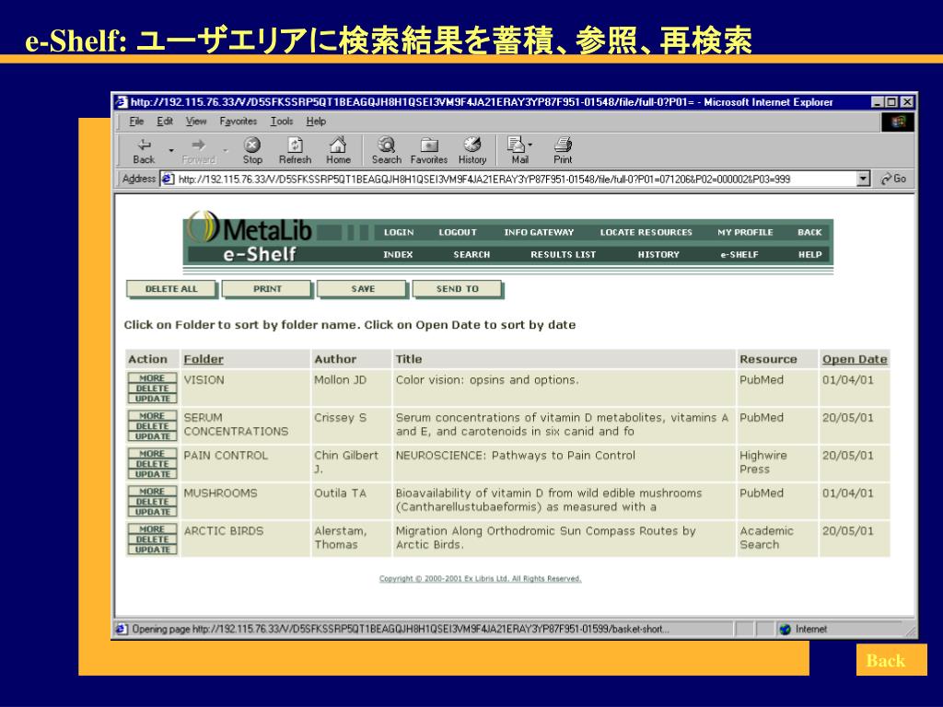Click the Go button beside address bar
This screenshot has height=707, width=943.
893,179
